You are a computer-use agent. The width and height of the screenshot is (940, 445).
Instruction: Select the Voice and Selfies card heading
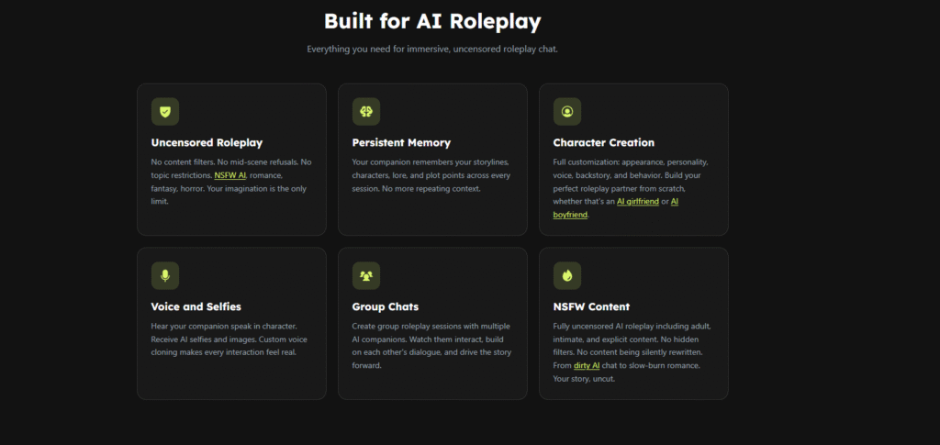pyautogui.click(x=196, y=306)
